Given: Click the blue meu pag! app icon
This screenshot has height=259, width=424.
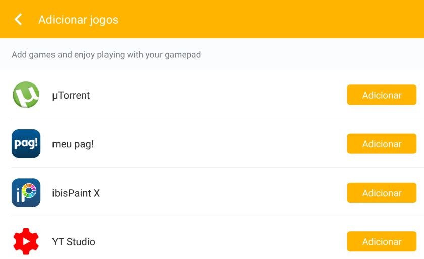Looking at the screenshot, I should [26, 144].
